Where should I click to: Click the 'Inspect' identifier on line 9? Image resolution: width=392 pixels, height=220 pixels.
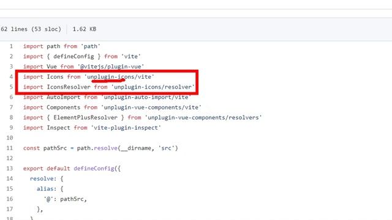59,128
